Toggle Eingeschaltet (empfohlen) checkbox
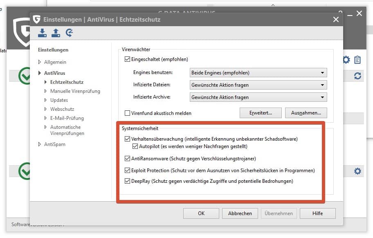373x238 pixels. point(127,59)
